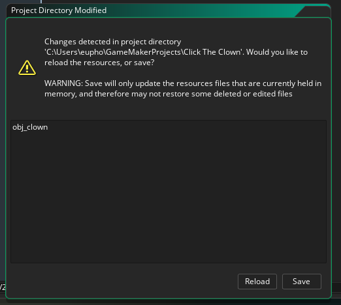Viewport: 341px width, 305px height.
Task: Click the Reload button
Action: coord(257,282)
